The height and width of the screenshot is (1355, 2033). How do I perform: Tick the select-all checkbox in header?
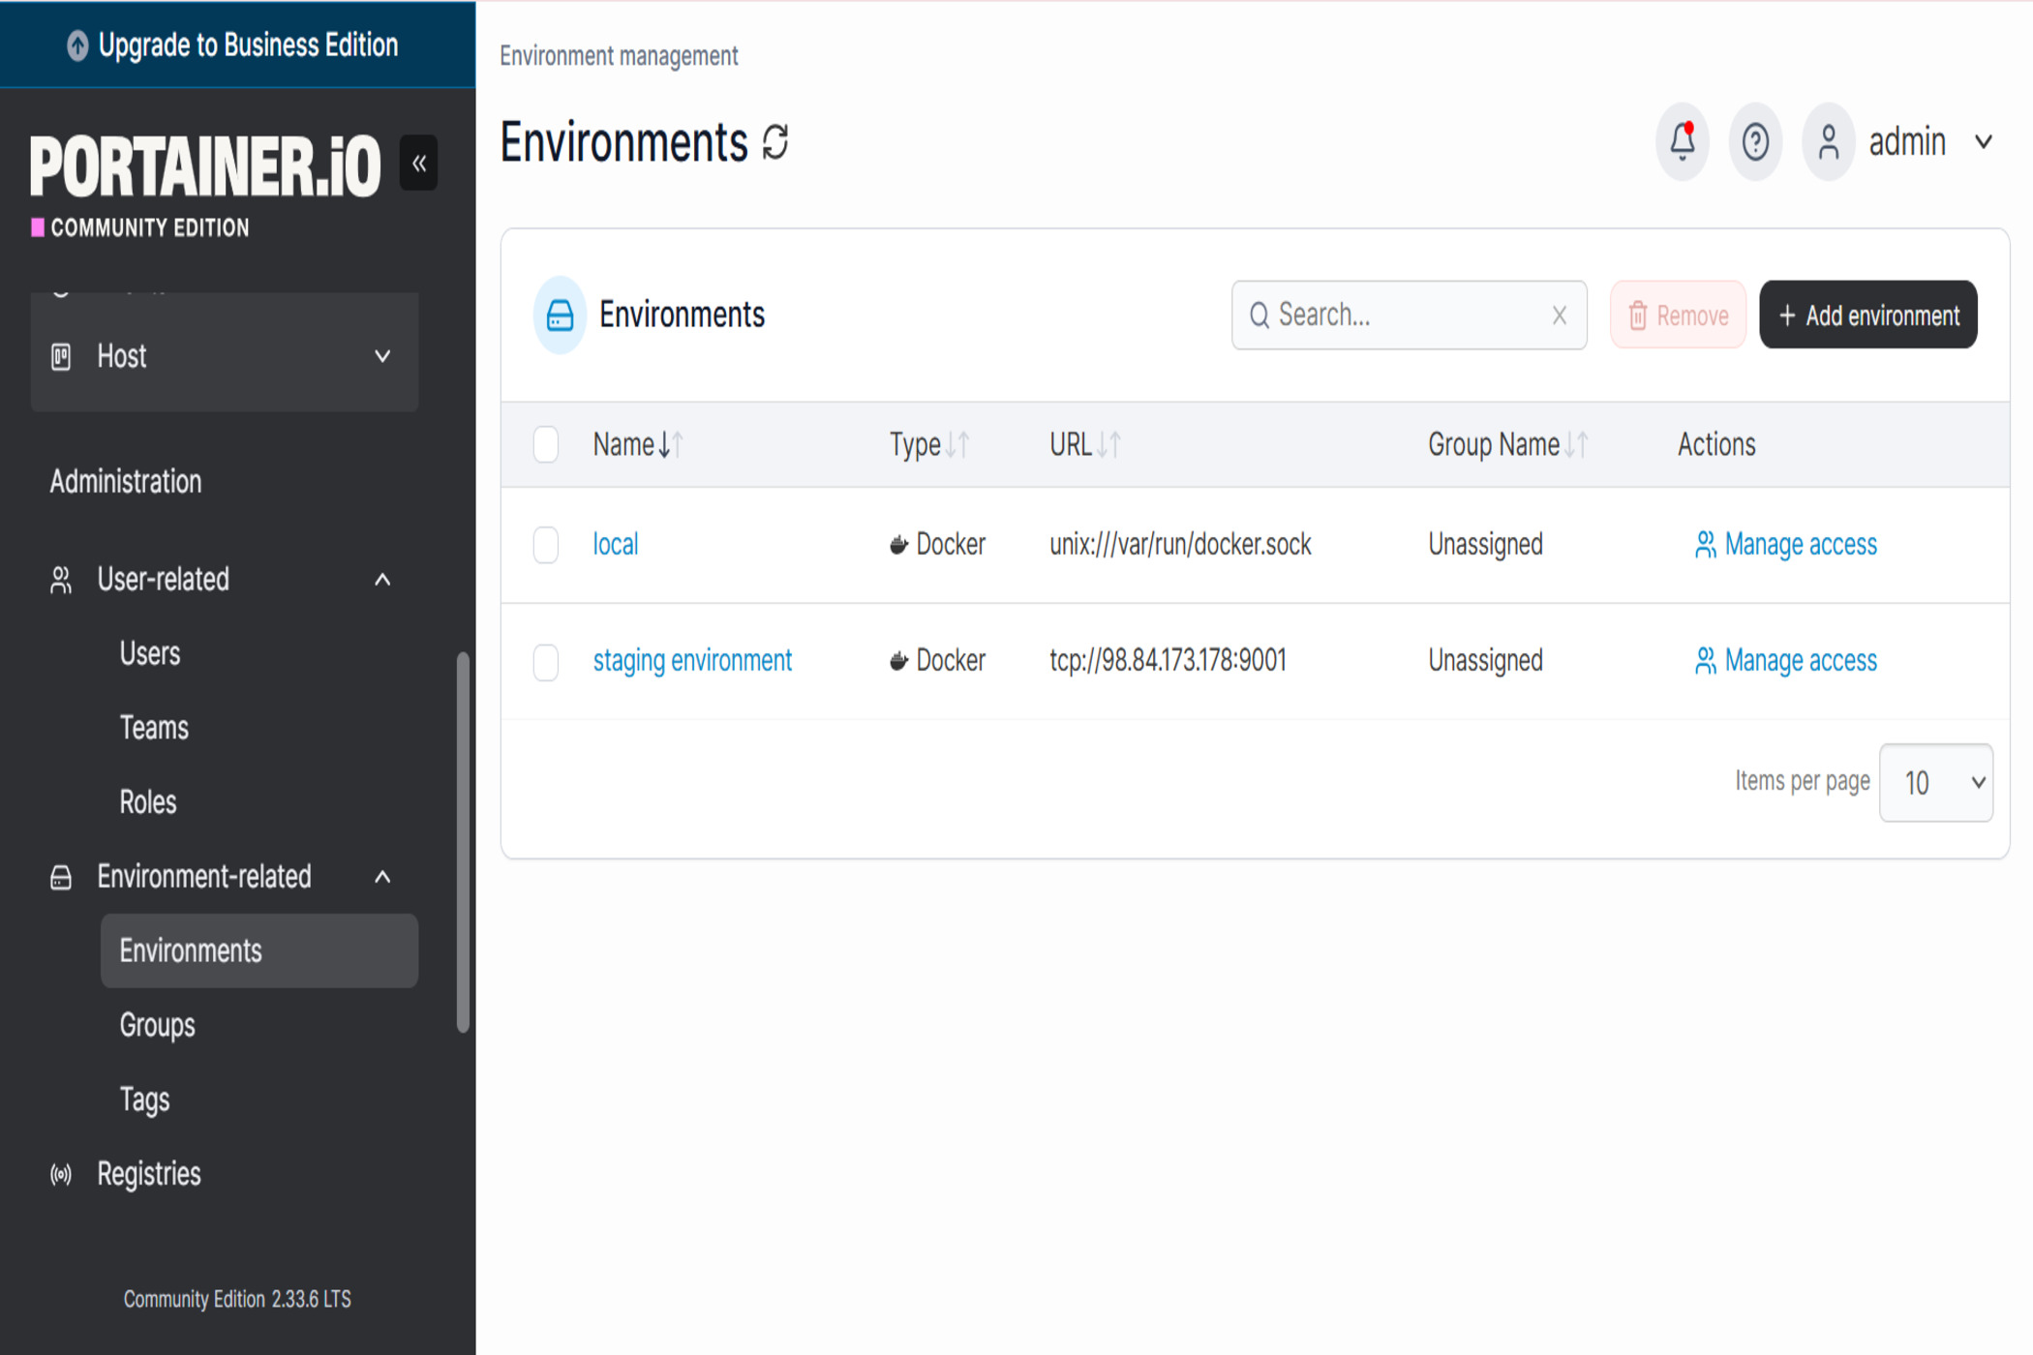(x=546, y=445)
